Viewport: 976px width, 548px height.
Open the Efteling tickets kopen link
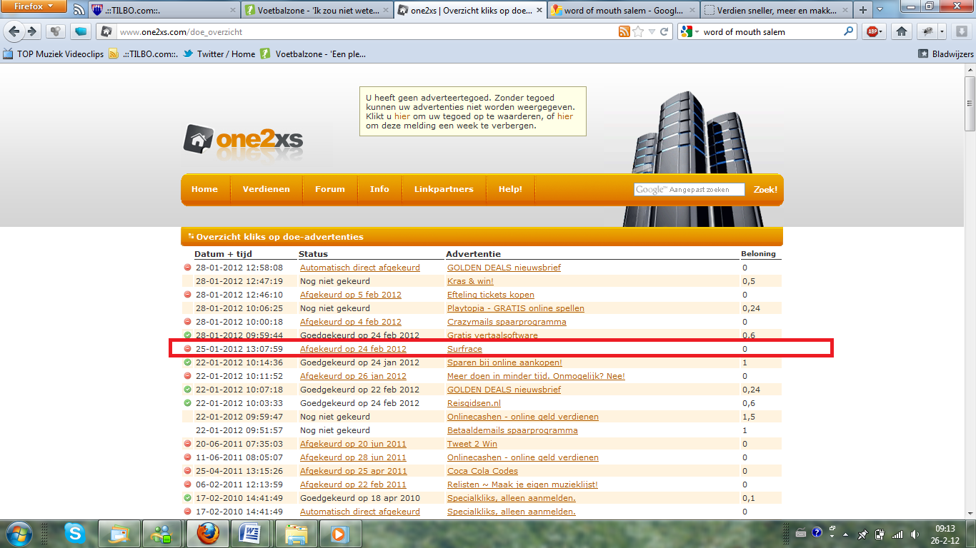491,295
